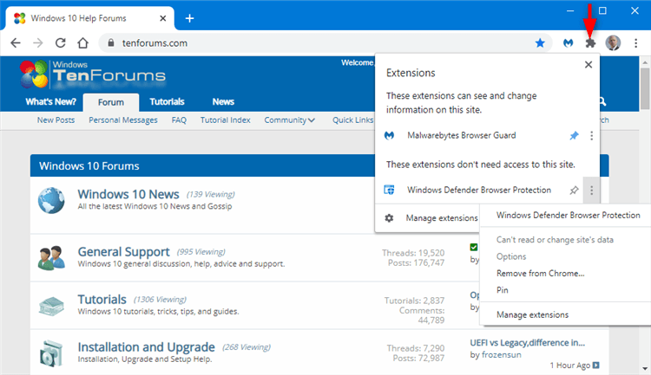The width and height of the screenshot is (651, 375).
Task: Select the Forum tab
Action: point(111,102)
